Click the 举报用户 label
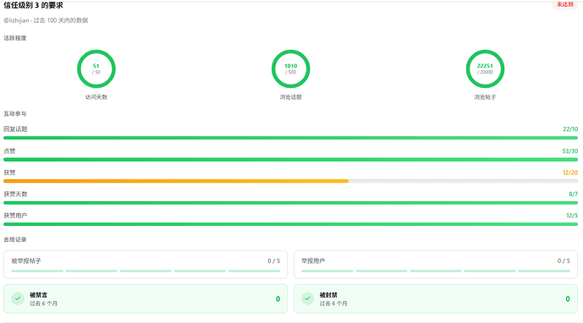 (313, 261)
